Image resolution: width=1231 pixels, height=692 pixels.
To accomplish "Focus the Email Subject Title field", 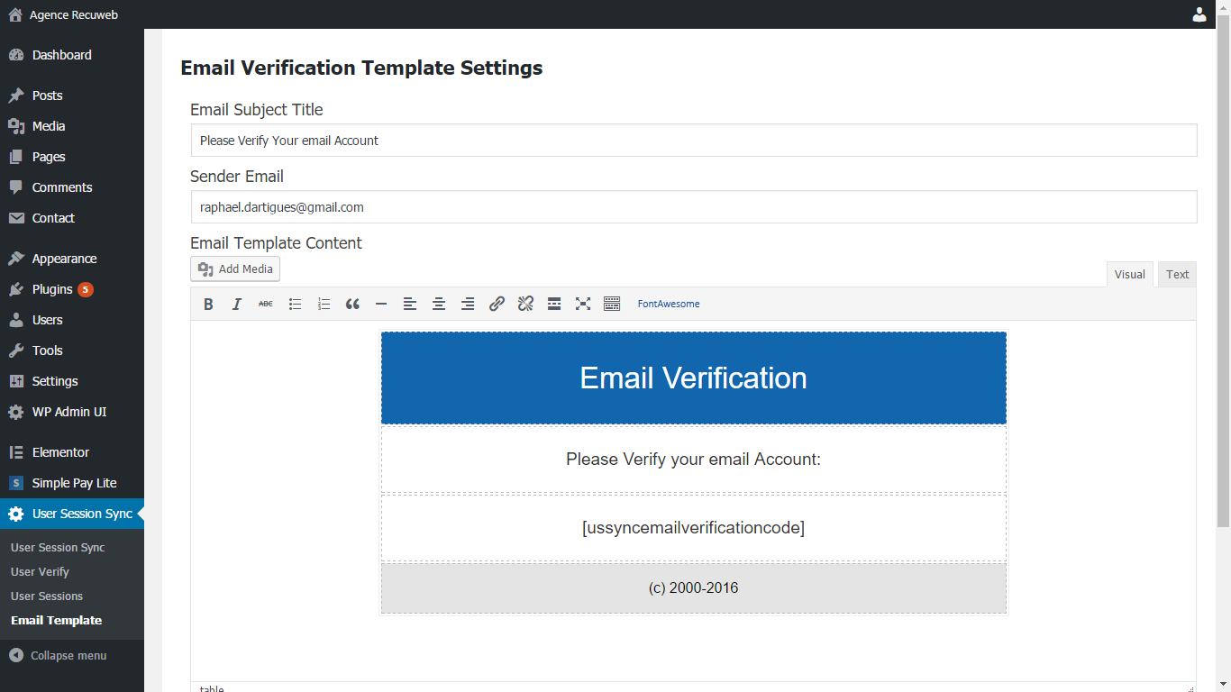I will click(694, 141).
